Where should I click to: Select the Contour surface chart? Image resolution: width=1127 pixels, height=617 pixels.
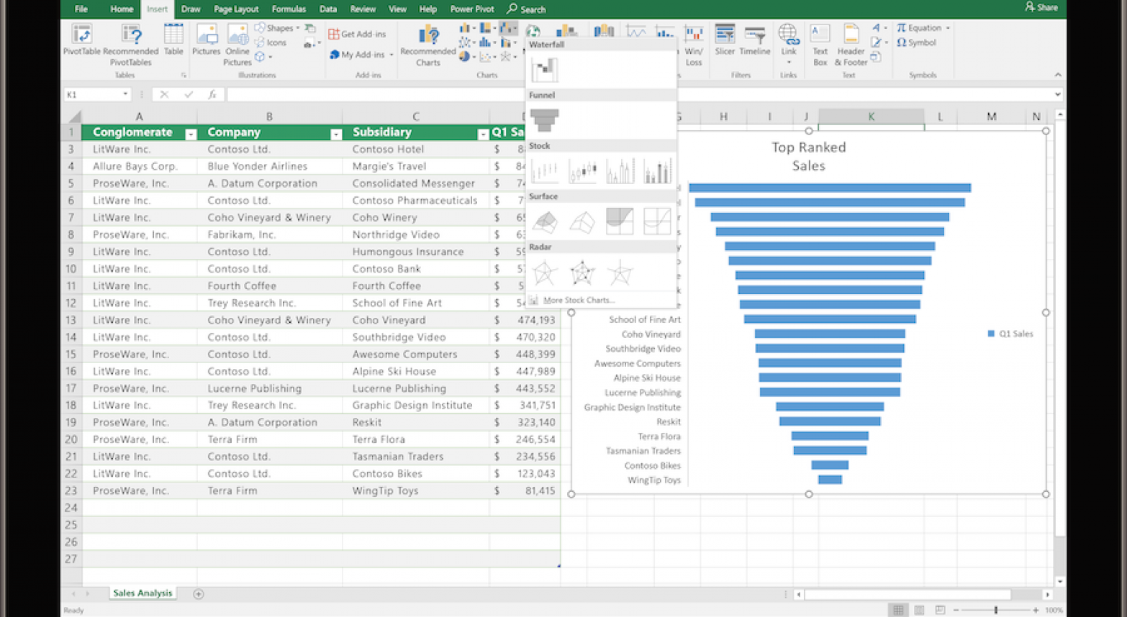point(620,221)
